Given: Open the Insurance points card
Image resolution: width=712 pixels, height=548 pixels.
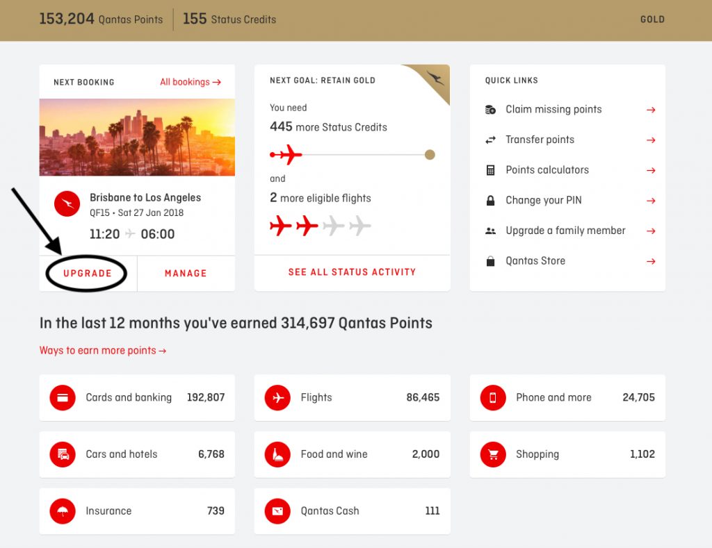Looking at the screenshot, I should click(x=137, y=511).
